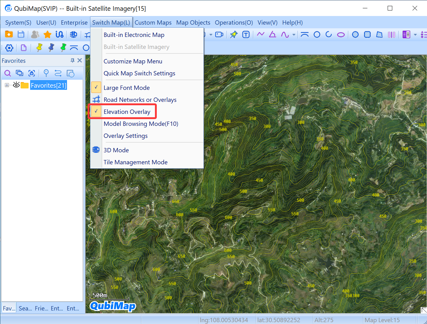Click the blue winding route icon
The image size is (427, 324).
pyautogui.click(x=59, y=34)
